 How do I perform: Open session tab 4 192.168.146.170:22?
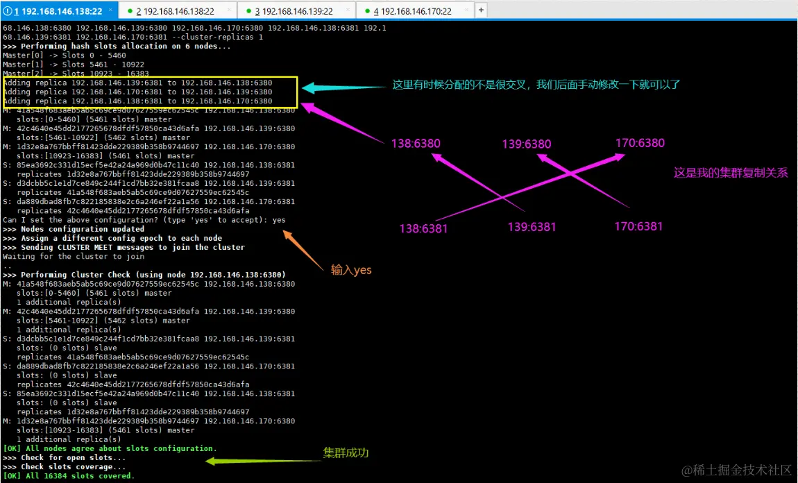coord(414,10)
